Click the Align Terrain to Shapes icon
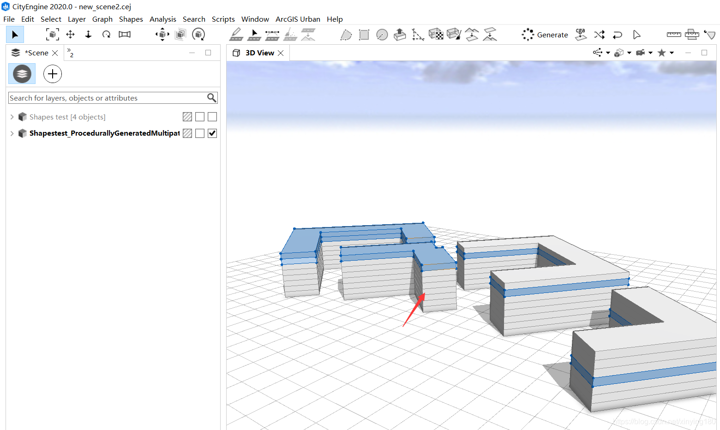This screenshot has width=720, height=430. coord(490,35)
